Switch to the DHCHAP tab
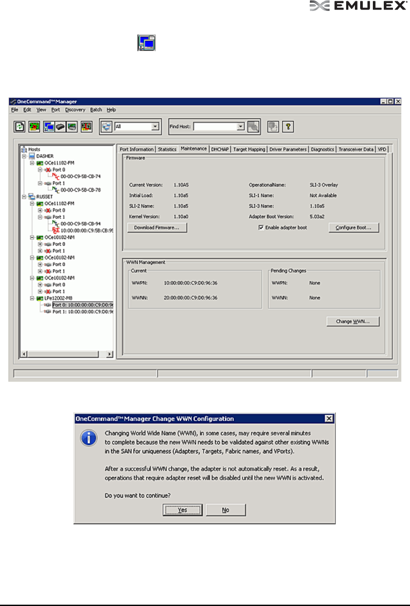Viewport: 410px width, 606px height. 220,149
